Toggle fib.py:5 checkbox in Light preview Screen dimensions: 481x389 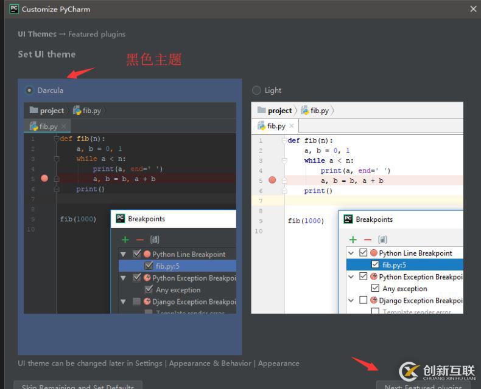coord(375,264)
